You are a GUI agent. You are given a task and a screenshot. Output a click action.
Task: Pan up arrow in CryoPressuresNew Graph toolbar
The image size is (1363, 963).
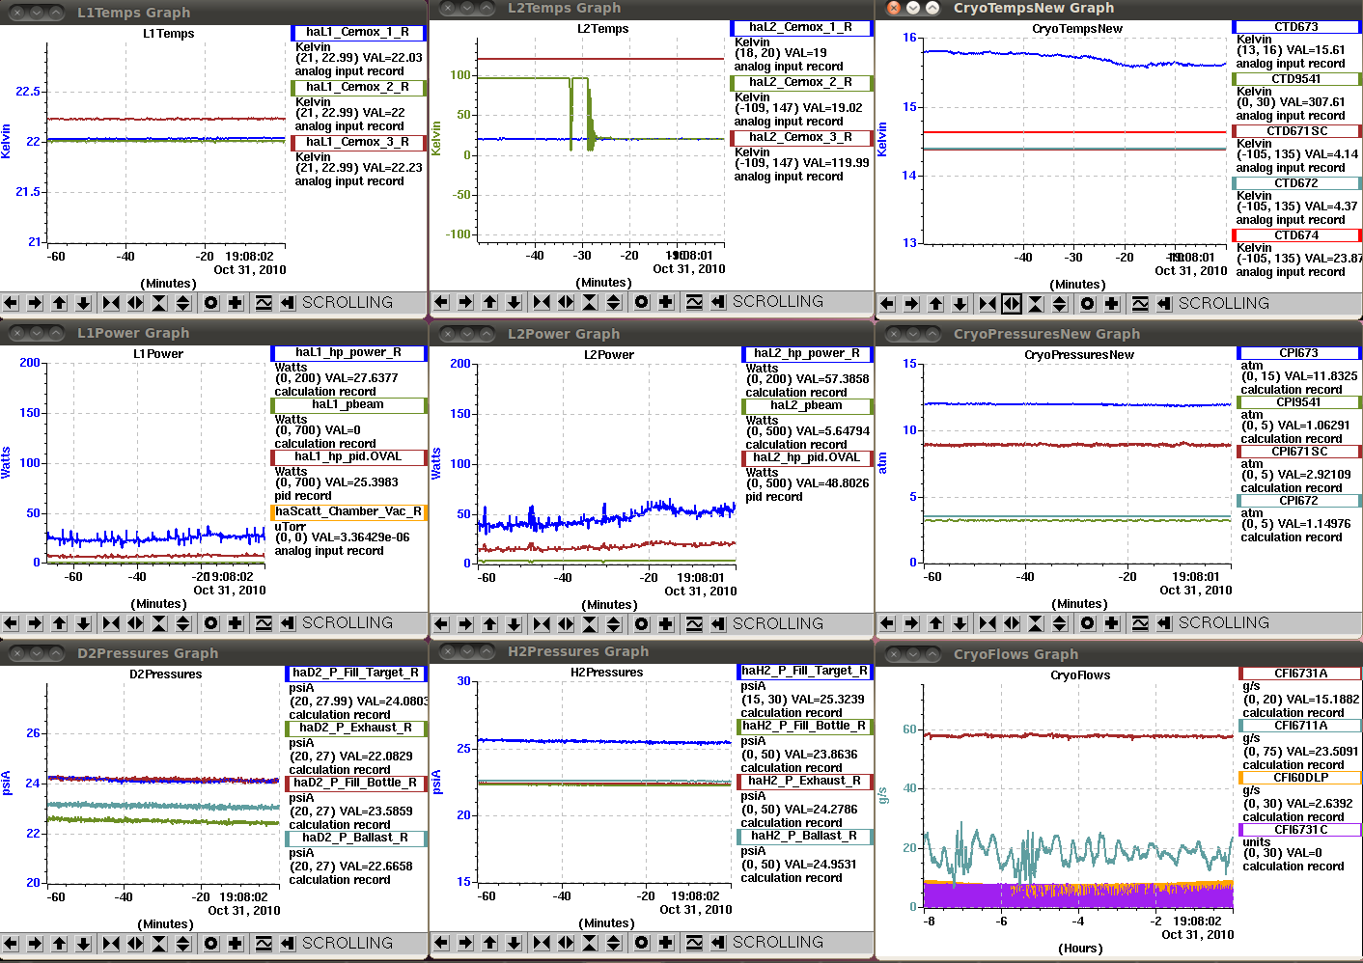(936, 623)
